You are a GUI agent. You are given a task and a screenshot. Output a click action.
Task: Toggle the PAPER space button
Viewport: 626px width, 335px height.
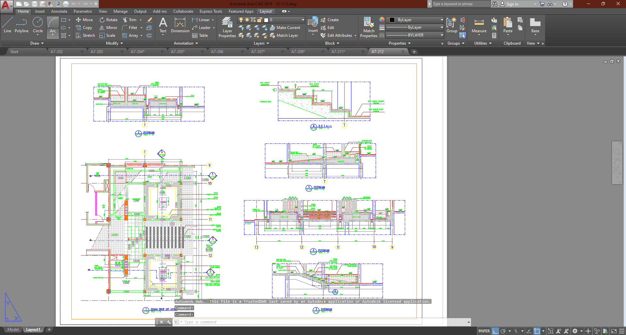(x=484, y=331)
